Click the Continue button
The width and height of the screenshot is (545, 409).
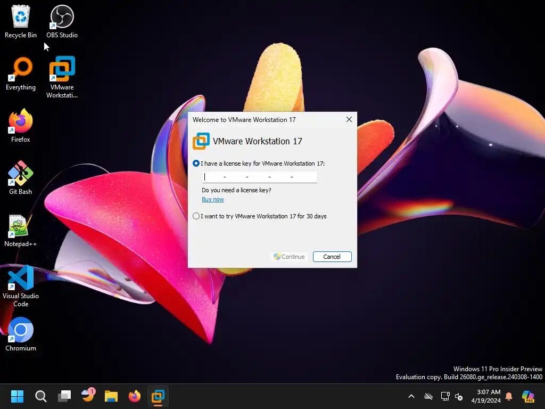click(x=289, y=257)
